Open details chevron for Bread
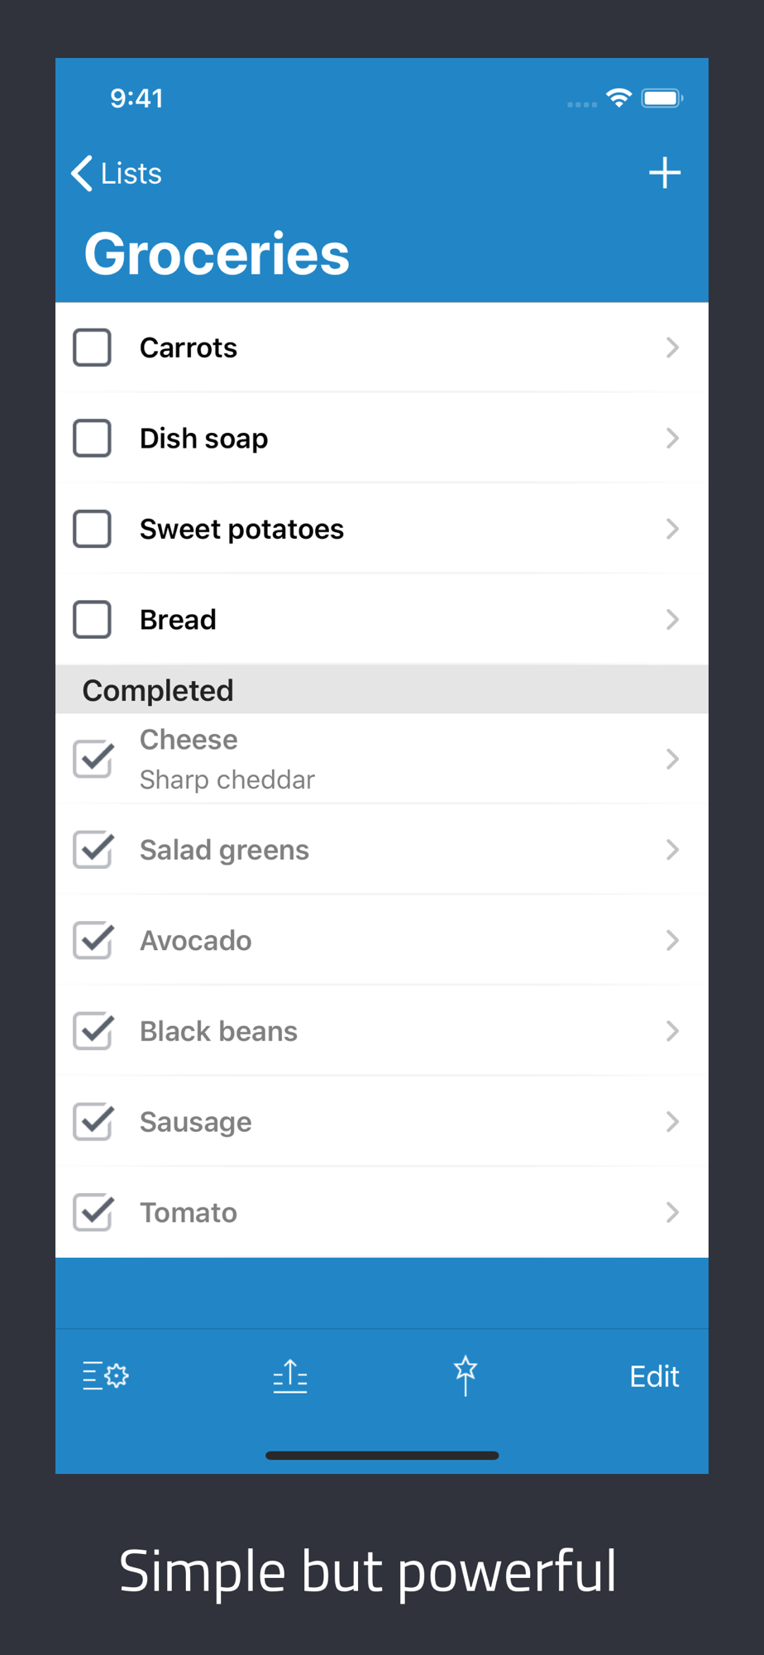The width and height of the screenshot is (764, 1655). (672, 620)
